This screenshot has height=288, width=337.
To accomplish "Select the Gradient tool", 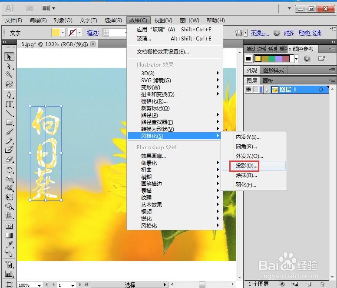I will click(x=9, y=235).
